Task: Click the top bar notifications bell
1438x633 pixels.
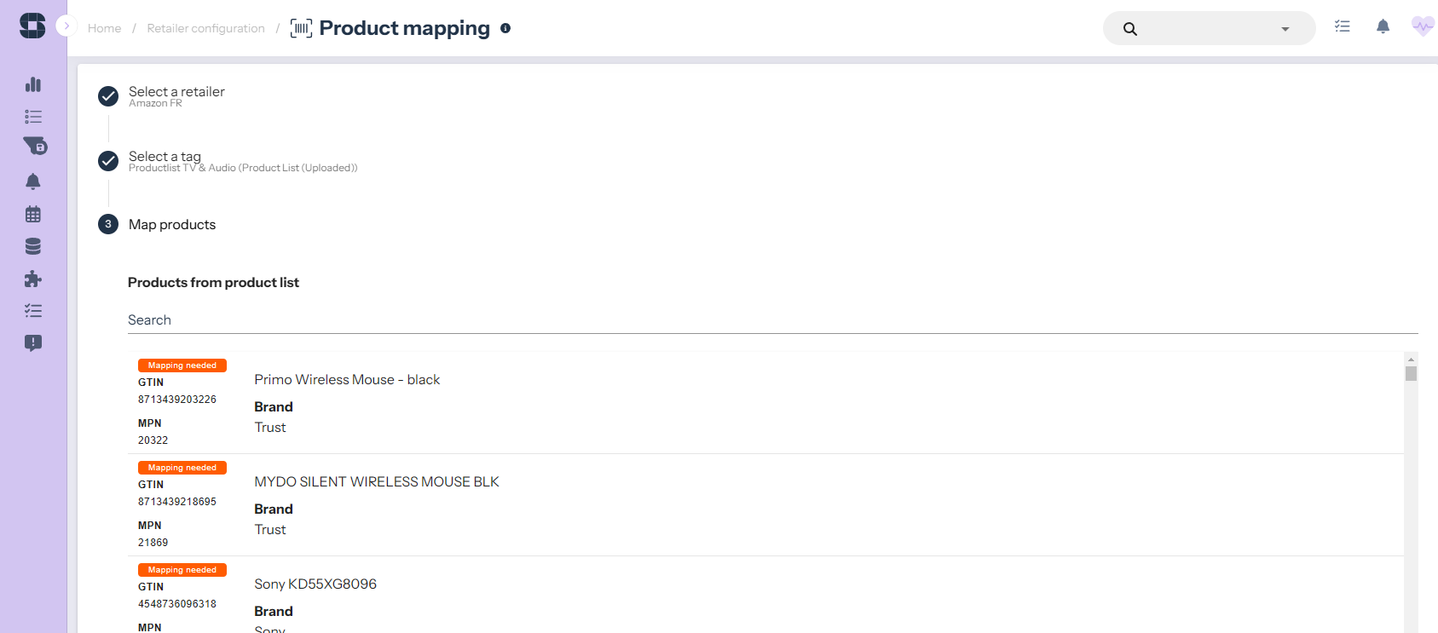Action: point(1383,27)
